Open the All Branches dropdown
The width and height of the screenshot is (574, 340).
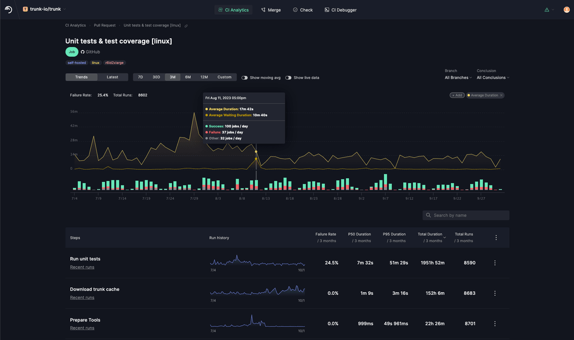point(457,77)
